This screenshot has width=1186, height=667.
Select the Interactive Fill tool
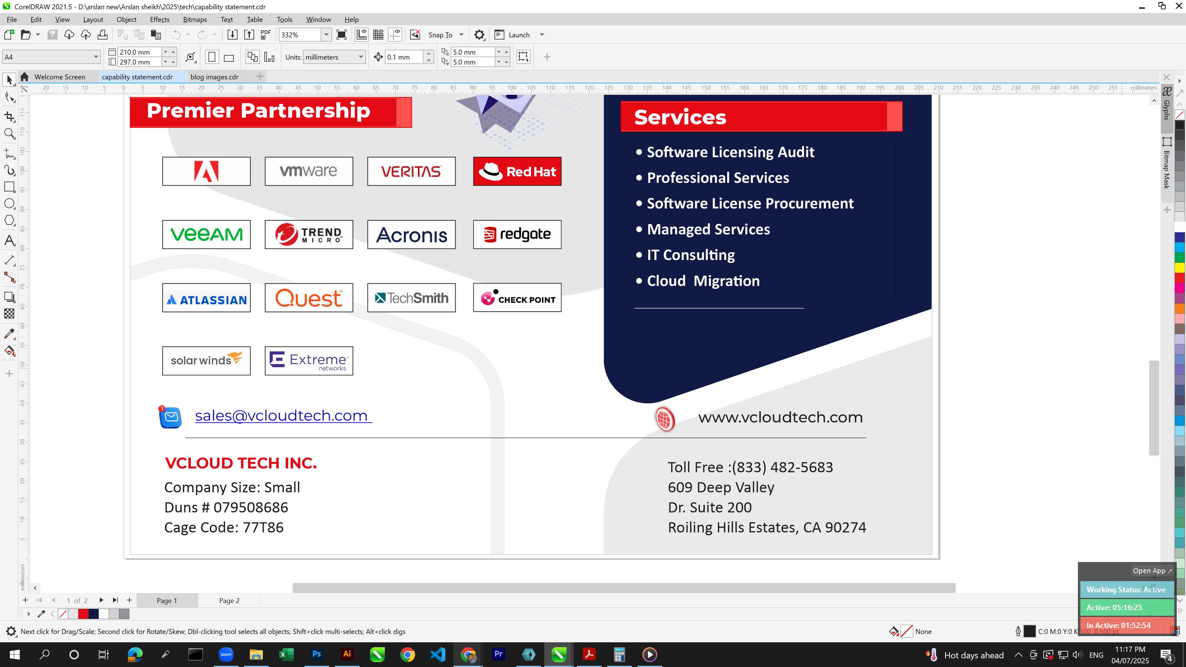point(9,351)
